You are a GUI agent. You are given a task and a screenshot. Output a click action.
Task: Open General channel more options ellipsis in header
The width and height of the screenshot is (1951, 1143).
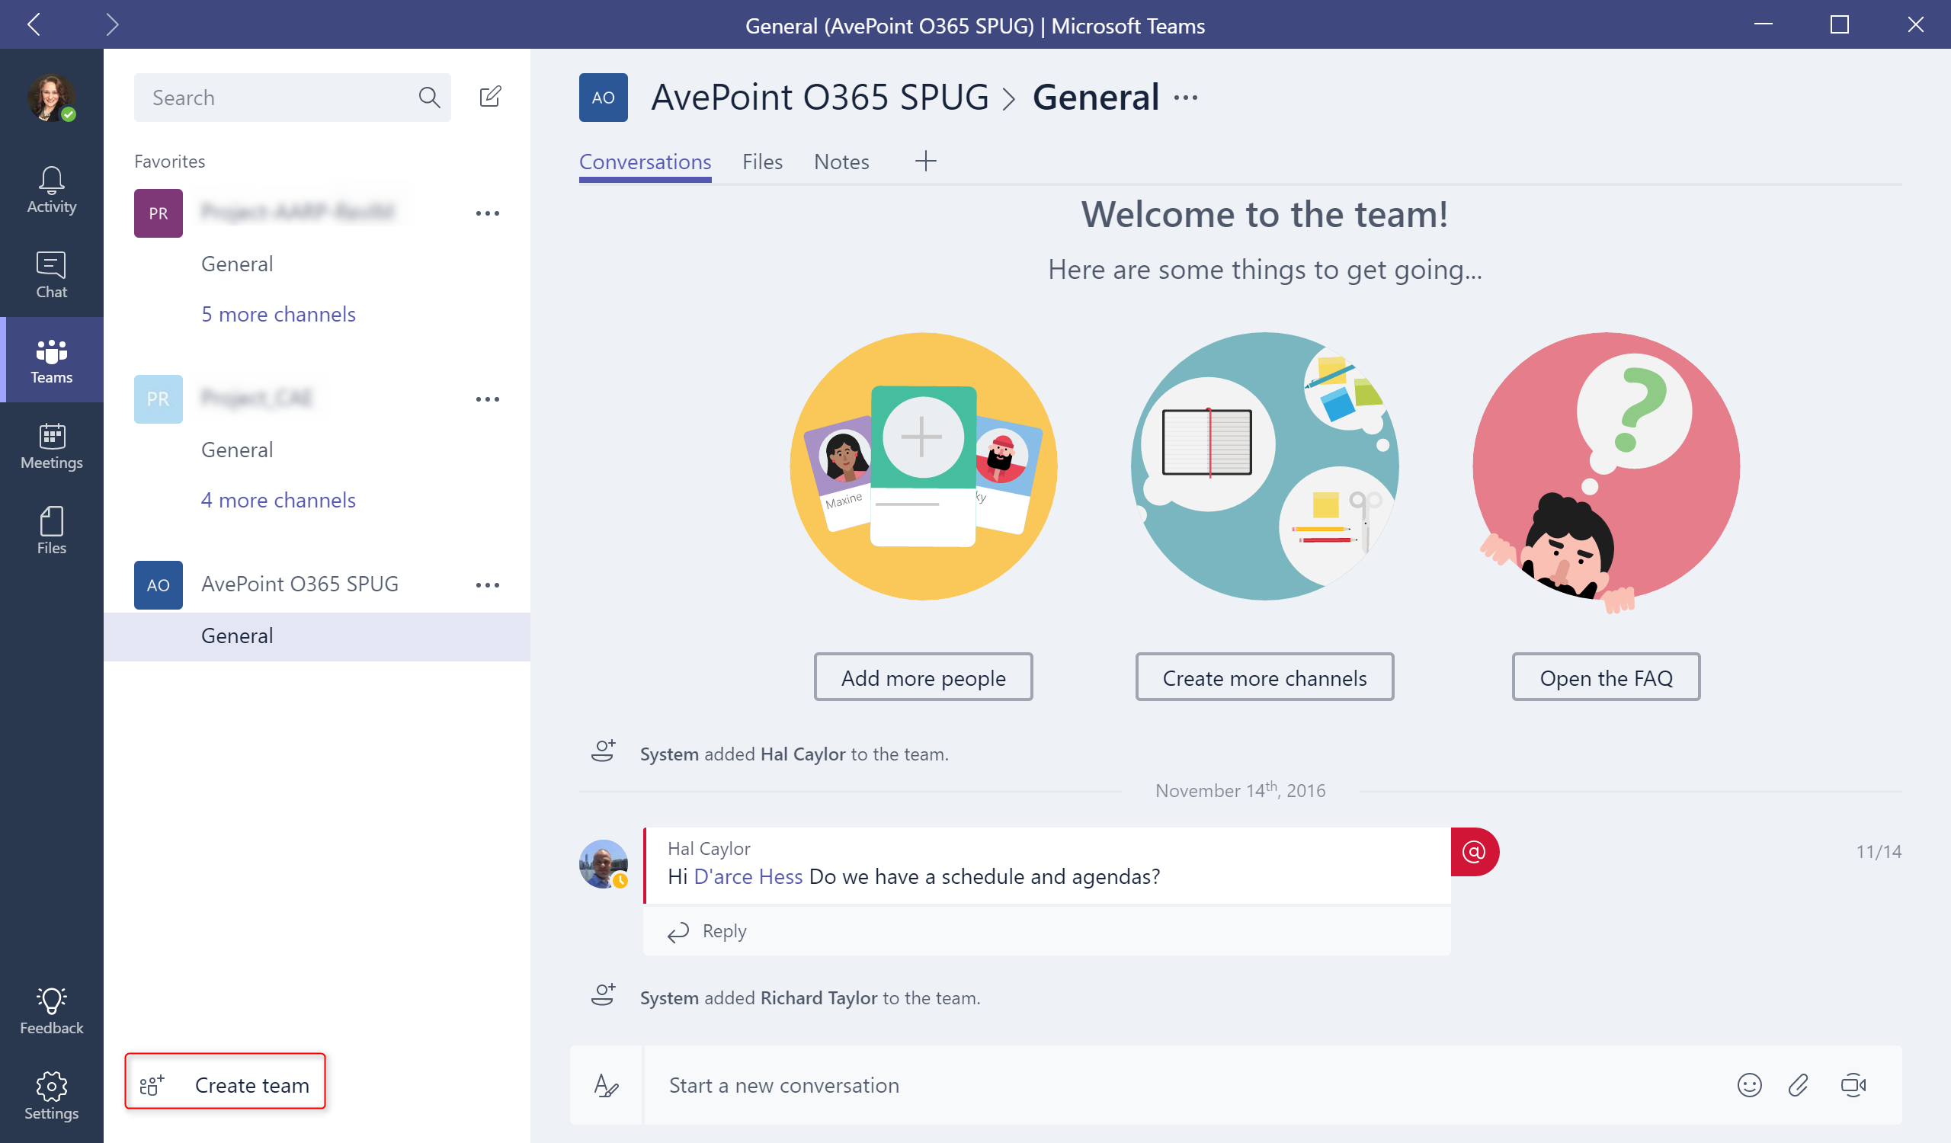tap(1185, 98)
